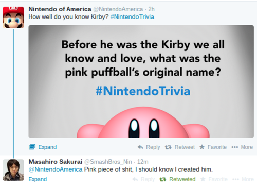257x187 pixels.
Task: Click the three-dots More icon on Nintendo's tweet
Action: point(235,147)
